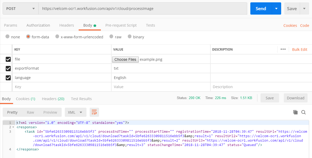Screen dimensions: 312x158
Task: Save the request
Action: 292,9
